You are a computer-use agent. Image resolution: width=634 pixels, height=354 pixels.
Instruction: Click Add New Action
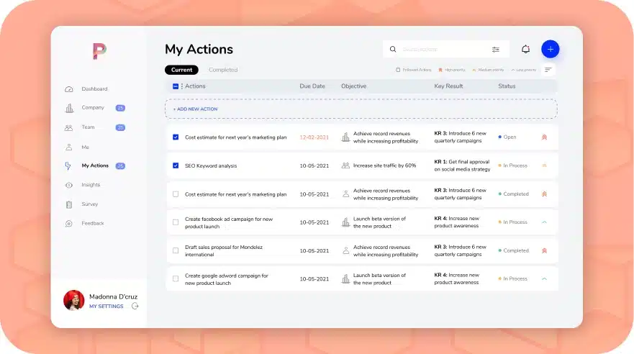195,109
